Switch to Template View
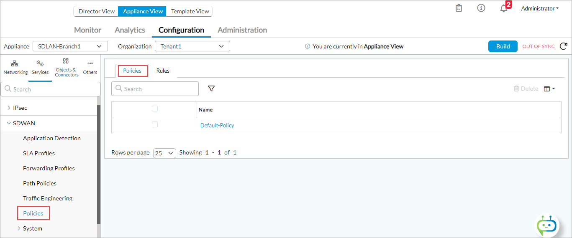This screenshot has height=238, width=572. [190, 11]
